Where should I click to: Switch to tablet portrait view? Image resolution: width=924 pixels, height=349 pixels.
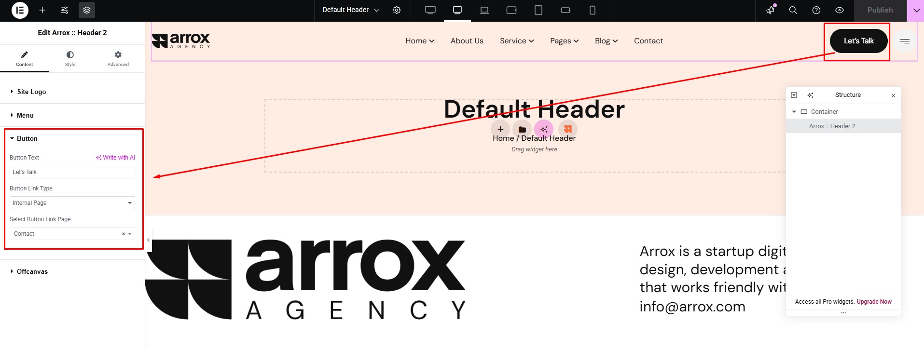(538, 10)
